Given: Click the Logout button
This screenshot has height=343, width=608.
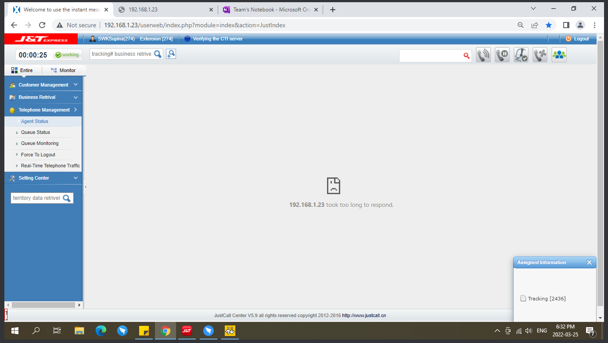Looking at the screenshot, I should click(x=577, y=39).
